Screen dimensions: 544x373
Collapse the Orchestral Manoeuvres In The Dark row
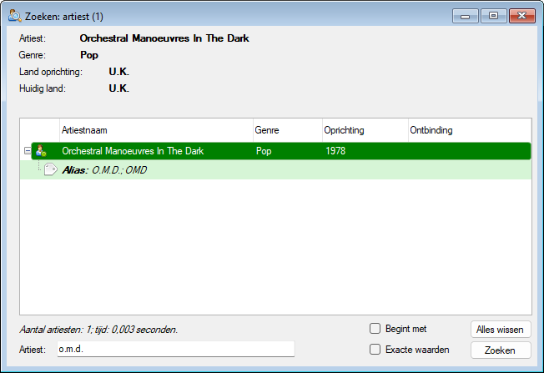(28, 151)
